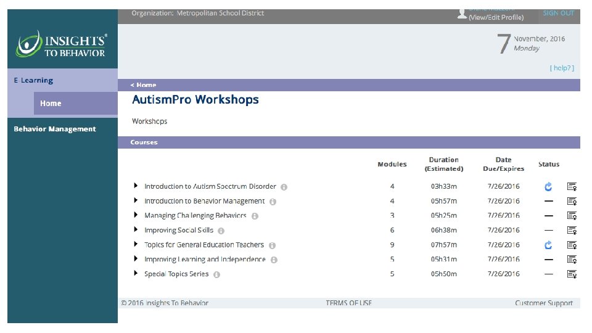Image resolution: width=592 pixels, height=333 pixels.
Task: Open info icon for Introduction to Autism Spectrum Disorder
Action: coord(284,187)
